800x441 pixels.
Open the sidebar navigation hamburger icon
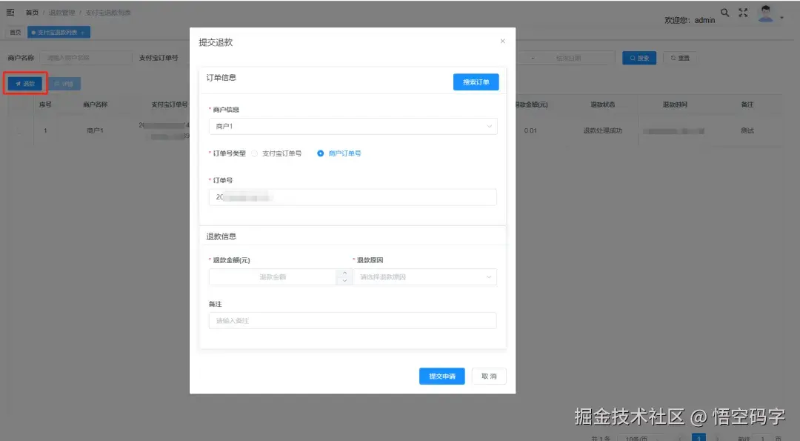pos(10,12)
